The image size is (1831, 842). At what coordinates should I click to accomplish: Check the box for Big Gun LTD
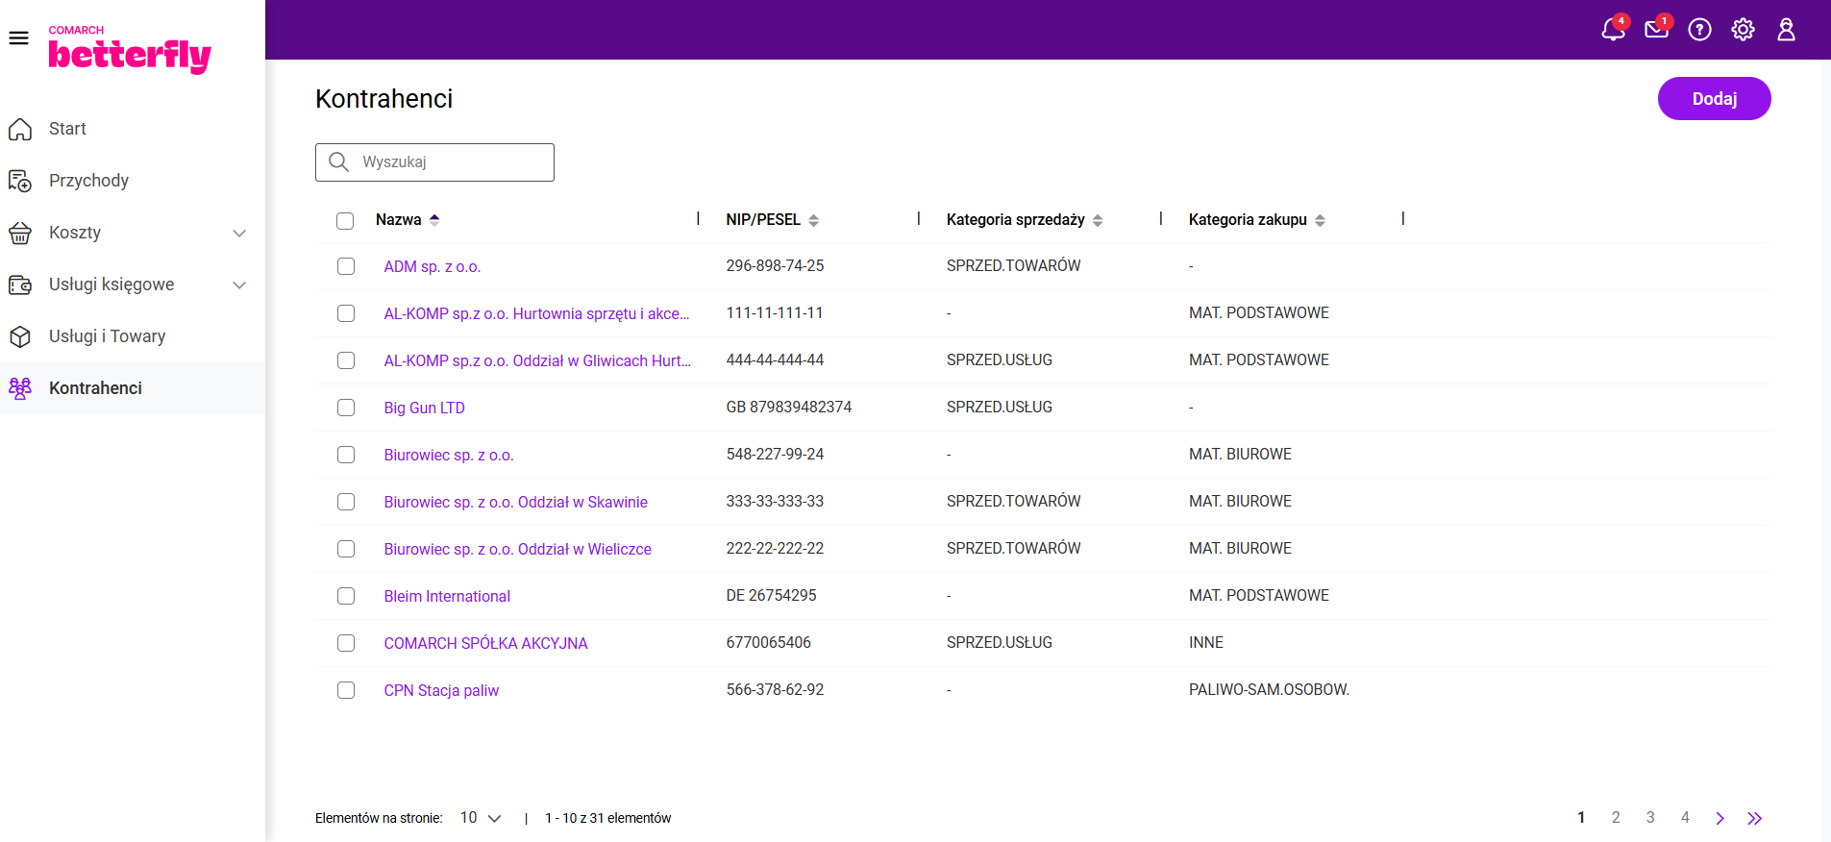click(x=346, y=408)
